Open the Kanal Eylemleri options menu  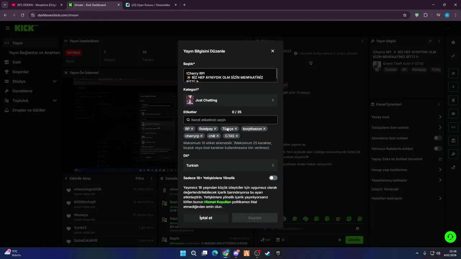[x=439, y=104]
